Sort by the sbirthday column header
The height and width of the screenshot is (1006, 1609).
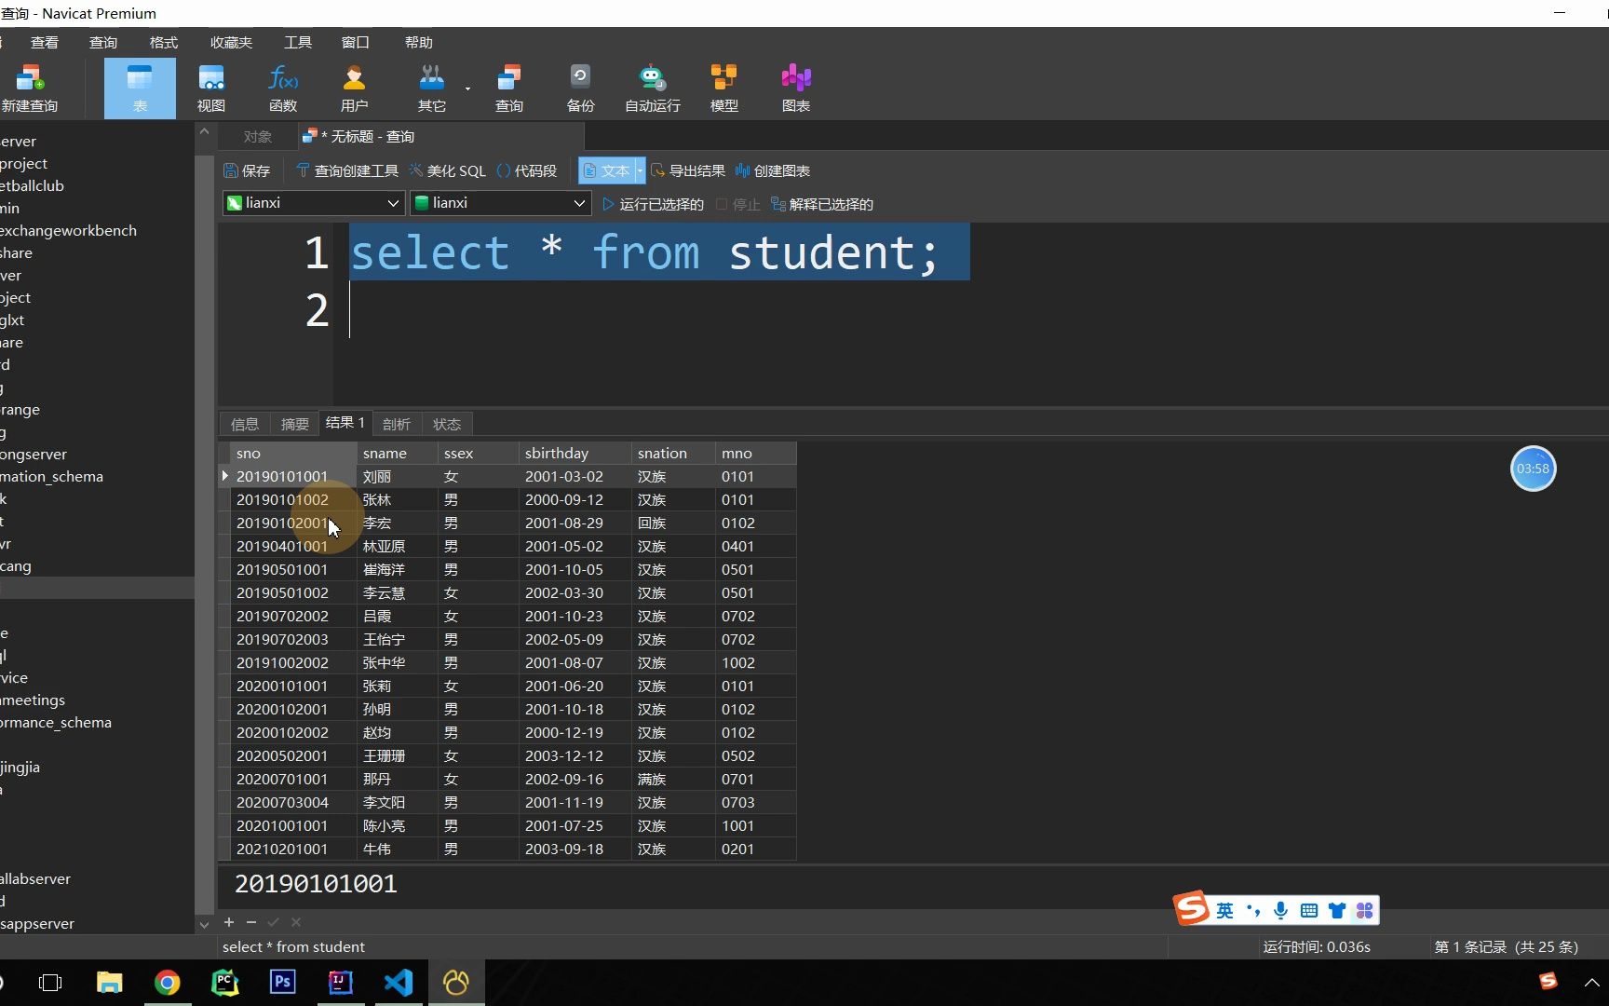575,453
